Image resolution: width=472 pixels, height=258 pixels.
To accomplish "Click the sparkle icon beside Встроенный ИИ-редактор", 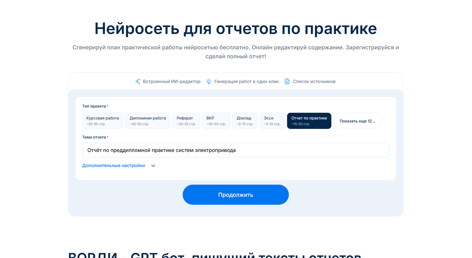I will click(x=138, y=81).
